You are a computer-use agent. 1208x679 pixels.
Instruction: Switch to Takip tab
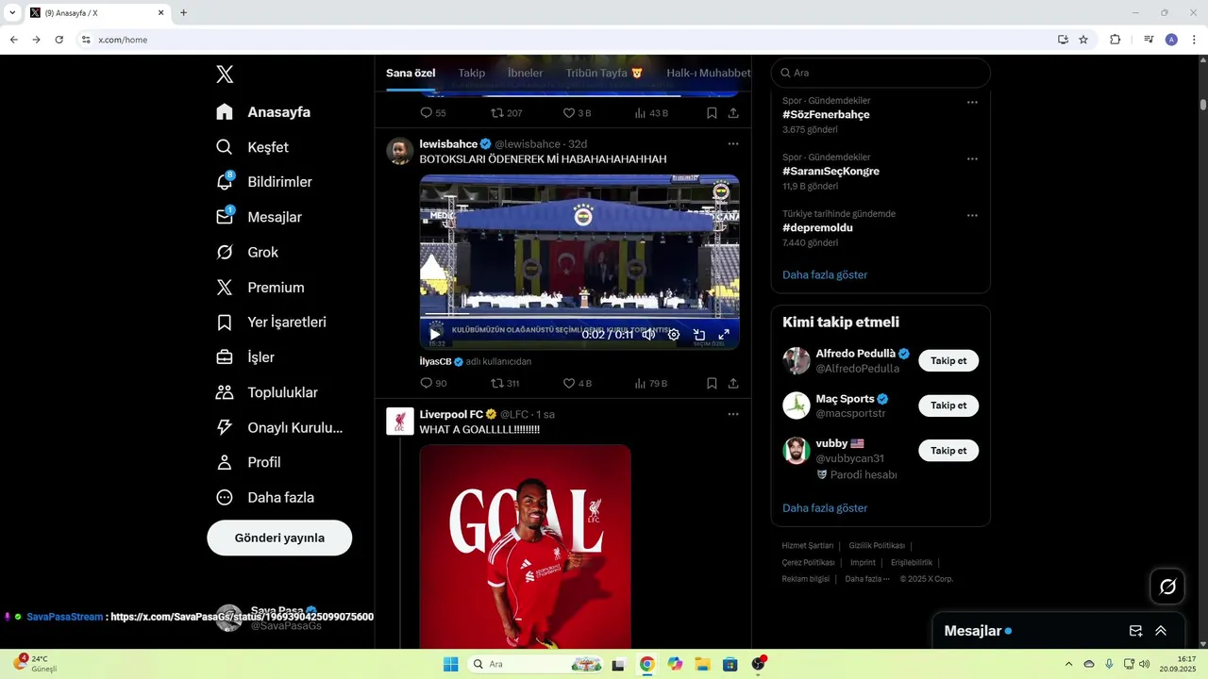[472, 73]
